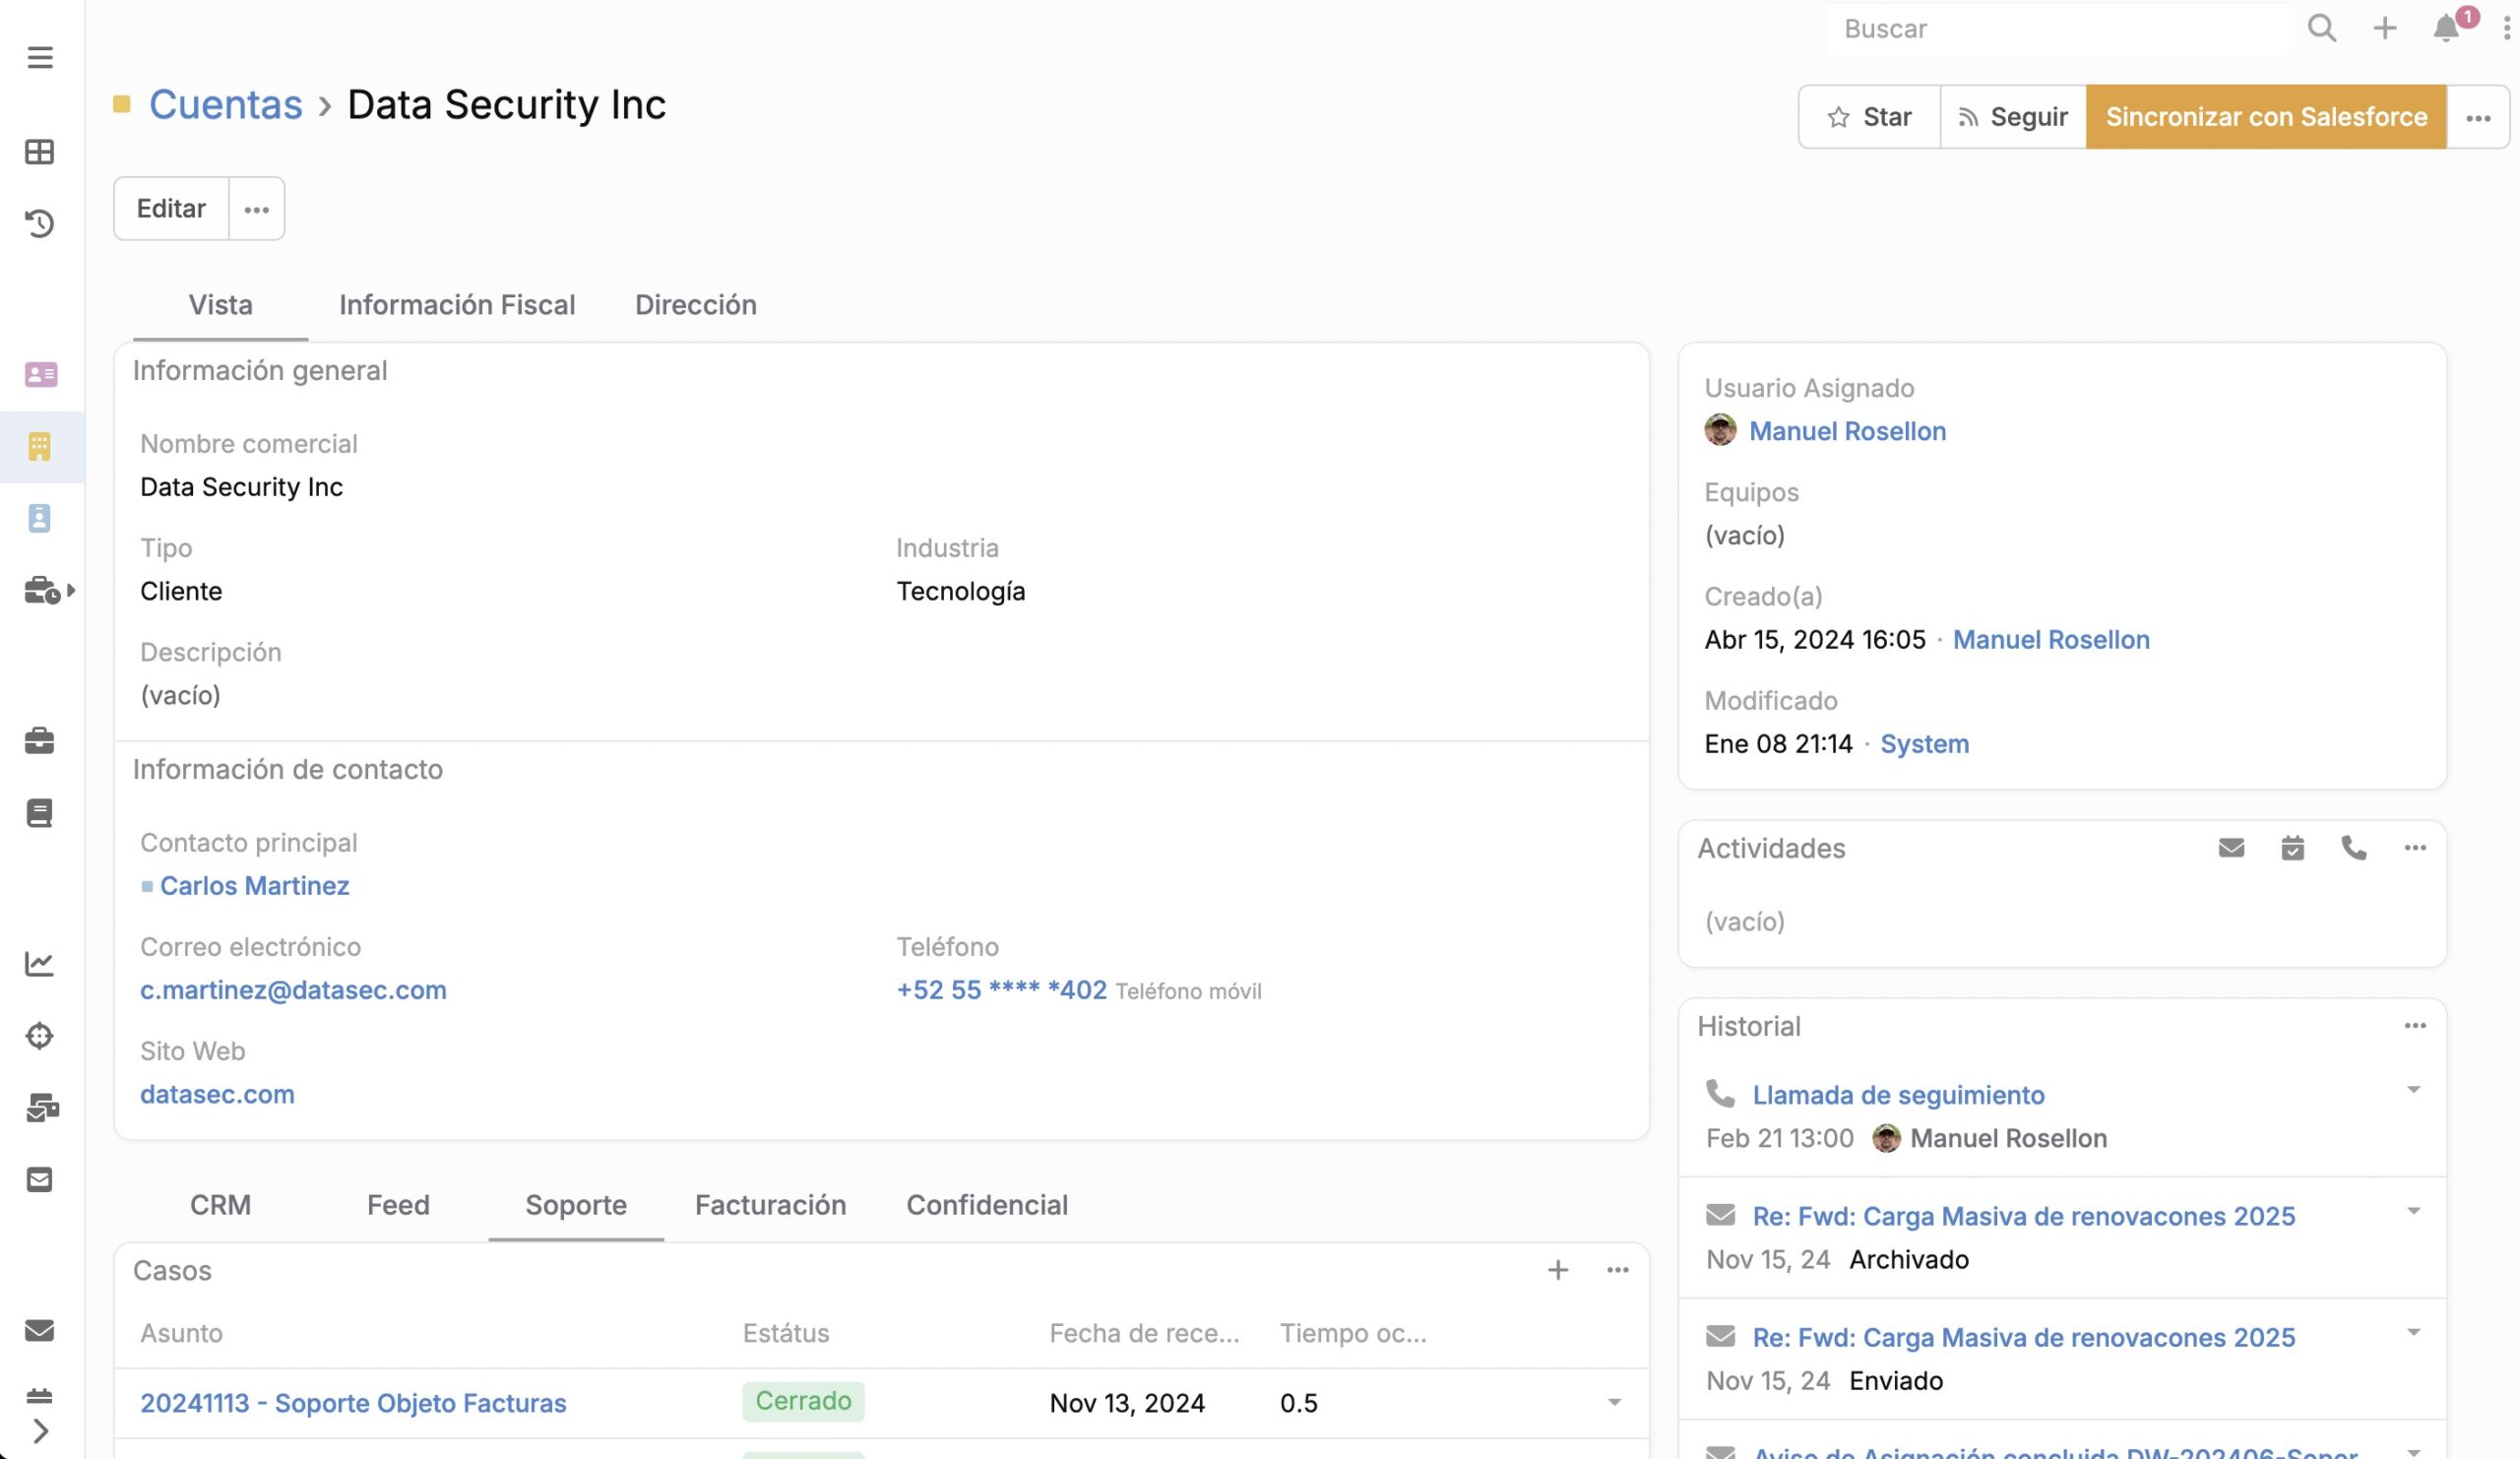Open Enviado Carga Masiva de renovacones email

2023,1337
